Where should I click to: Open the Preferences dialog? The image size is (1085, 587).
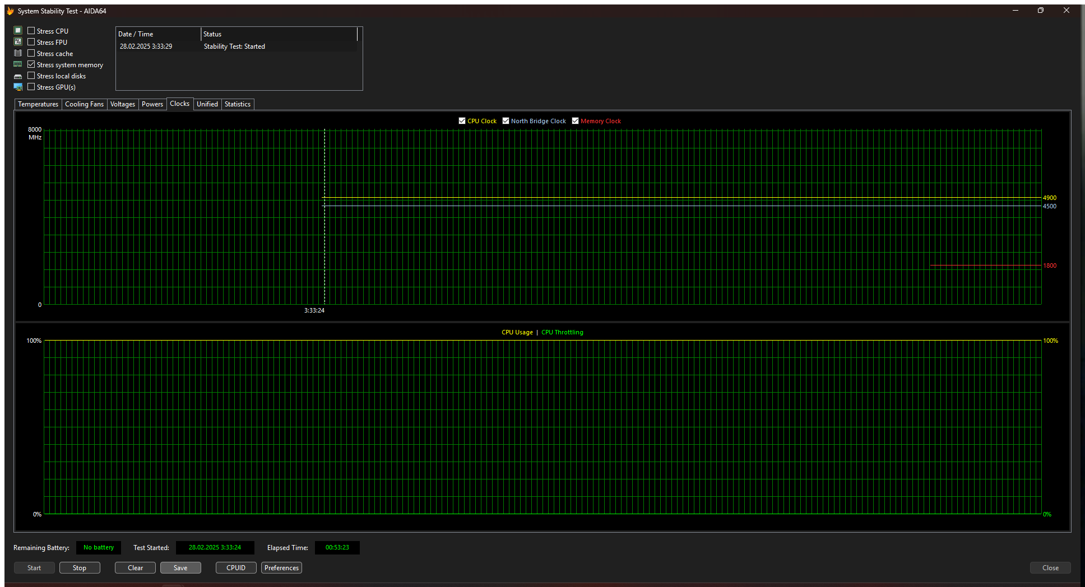[x=281, y=568]
